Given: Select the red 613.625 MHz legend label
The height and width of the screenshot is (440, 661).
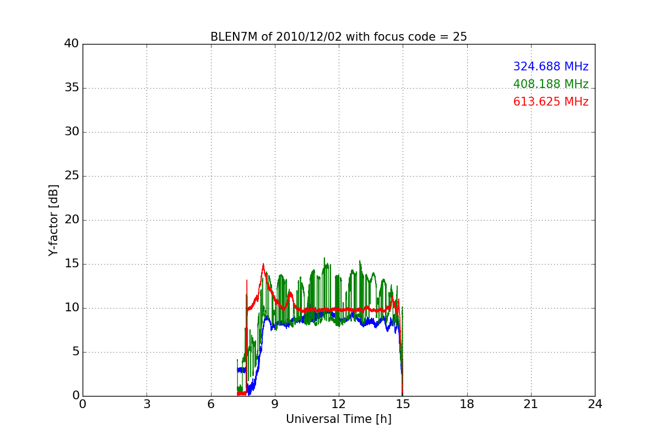Looking at the screenshot, I should coord(551,102).
